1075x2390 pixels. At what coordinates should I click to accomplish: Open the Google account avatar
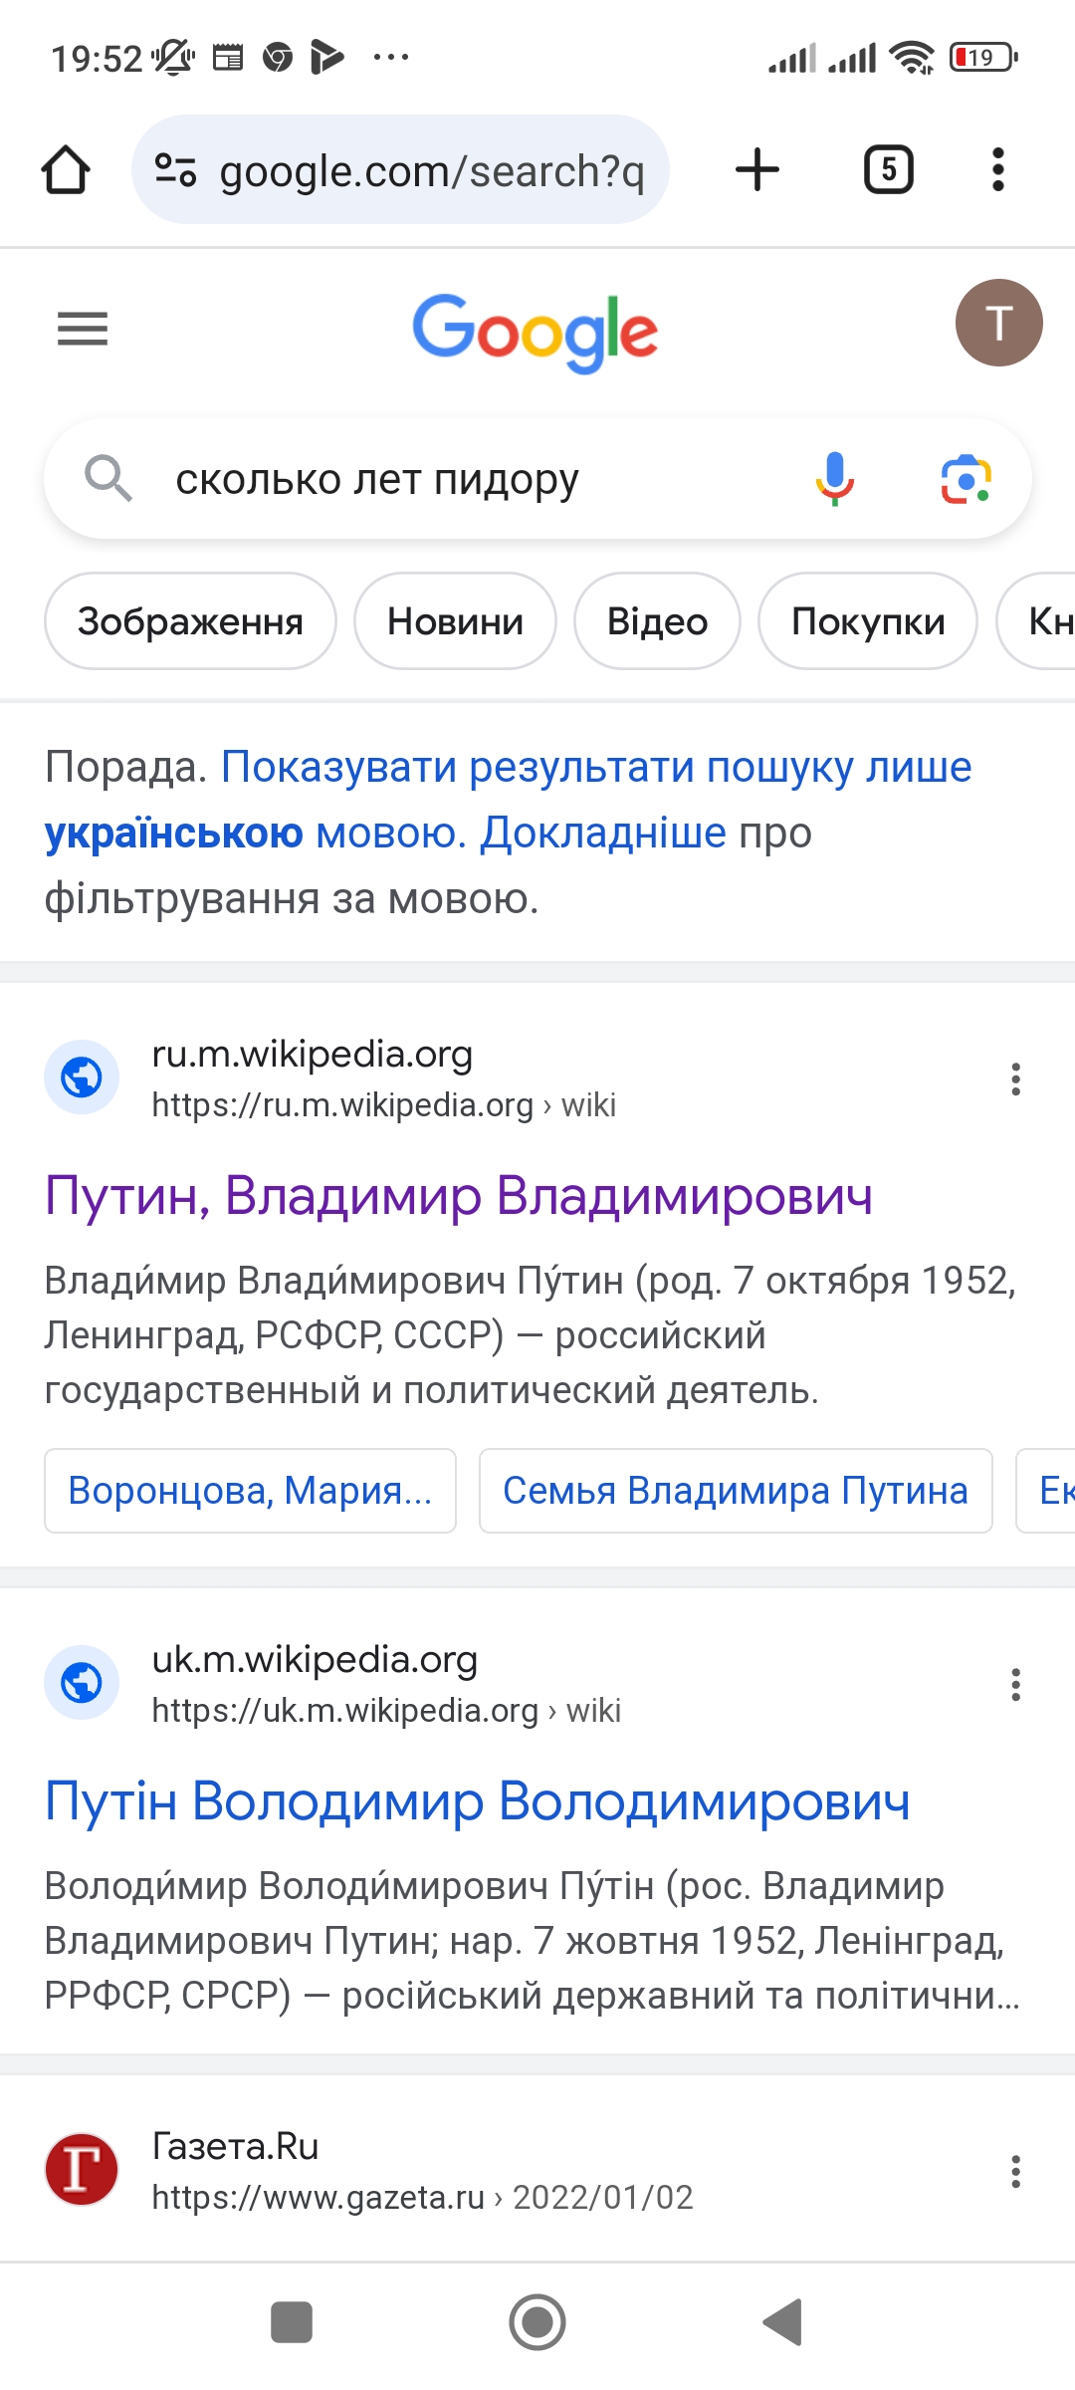click(998, 323)
